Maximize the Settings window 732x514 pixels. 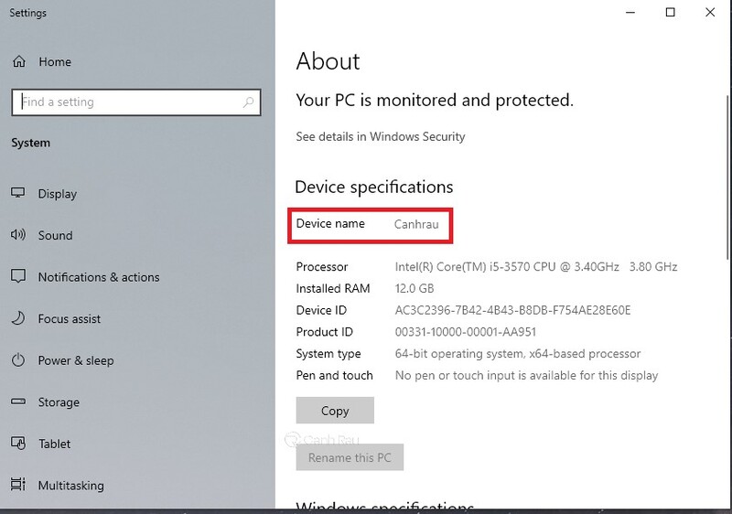tap(670, 13)
